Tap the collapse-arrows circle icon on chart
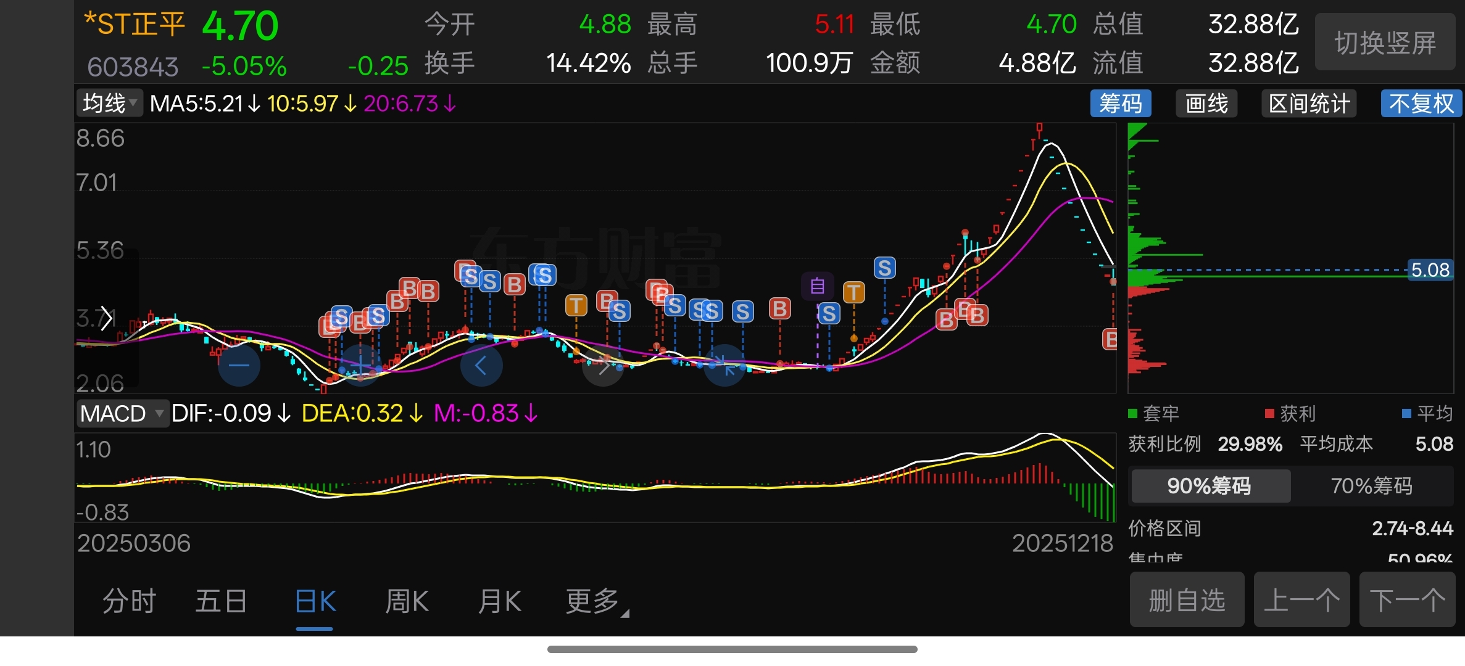Screen dimensions: 1465x666 tap(725, 366)
